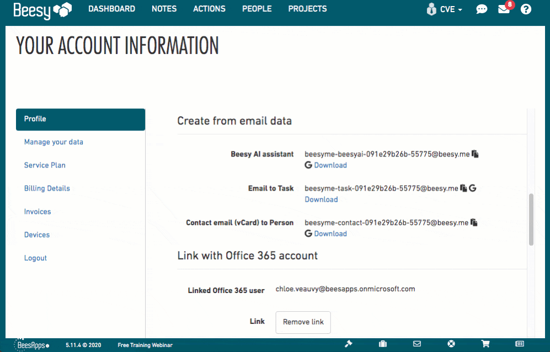This screenshot has height=352, width=550.
Task: Click Google icon next to Email to Task
Action: 472,188
